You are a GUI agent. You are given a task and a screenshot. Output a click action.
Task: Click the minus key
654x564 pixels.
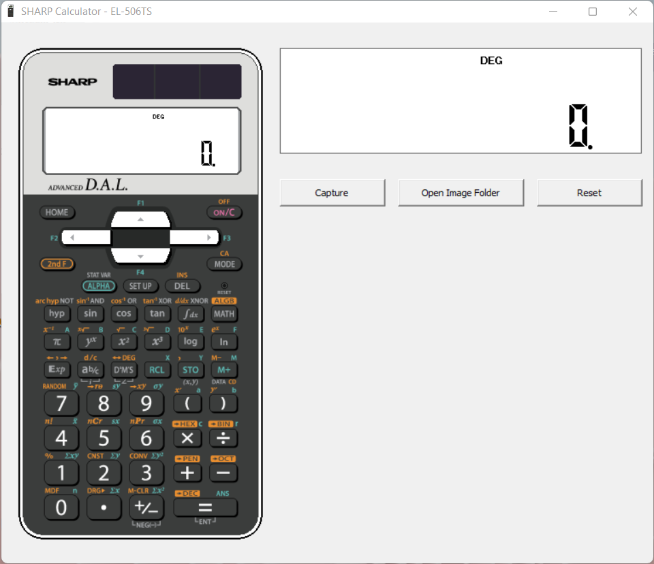[223, 473]
